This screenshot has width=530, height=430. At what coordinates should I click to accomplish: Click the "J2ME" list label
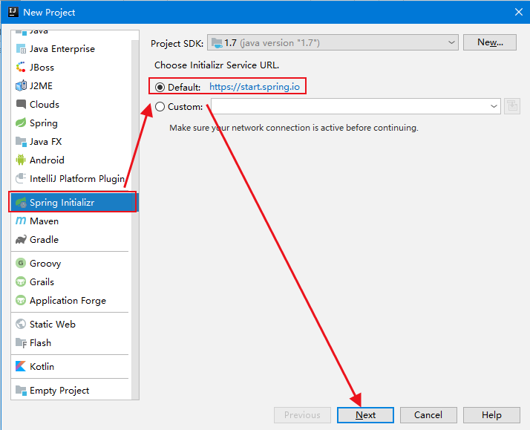coord(42,86)
